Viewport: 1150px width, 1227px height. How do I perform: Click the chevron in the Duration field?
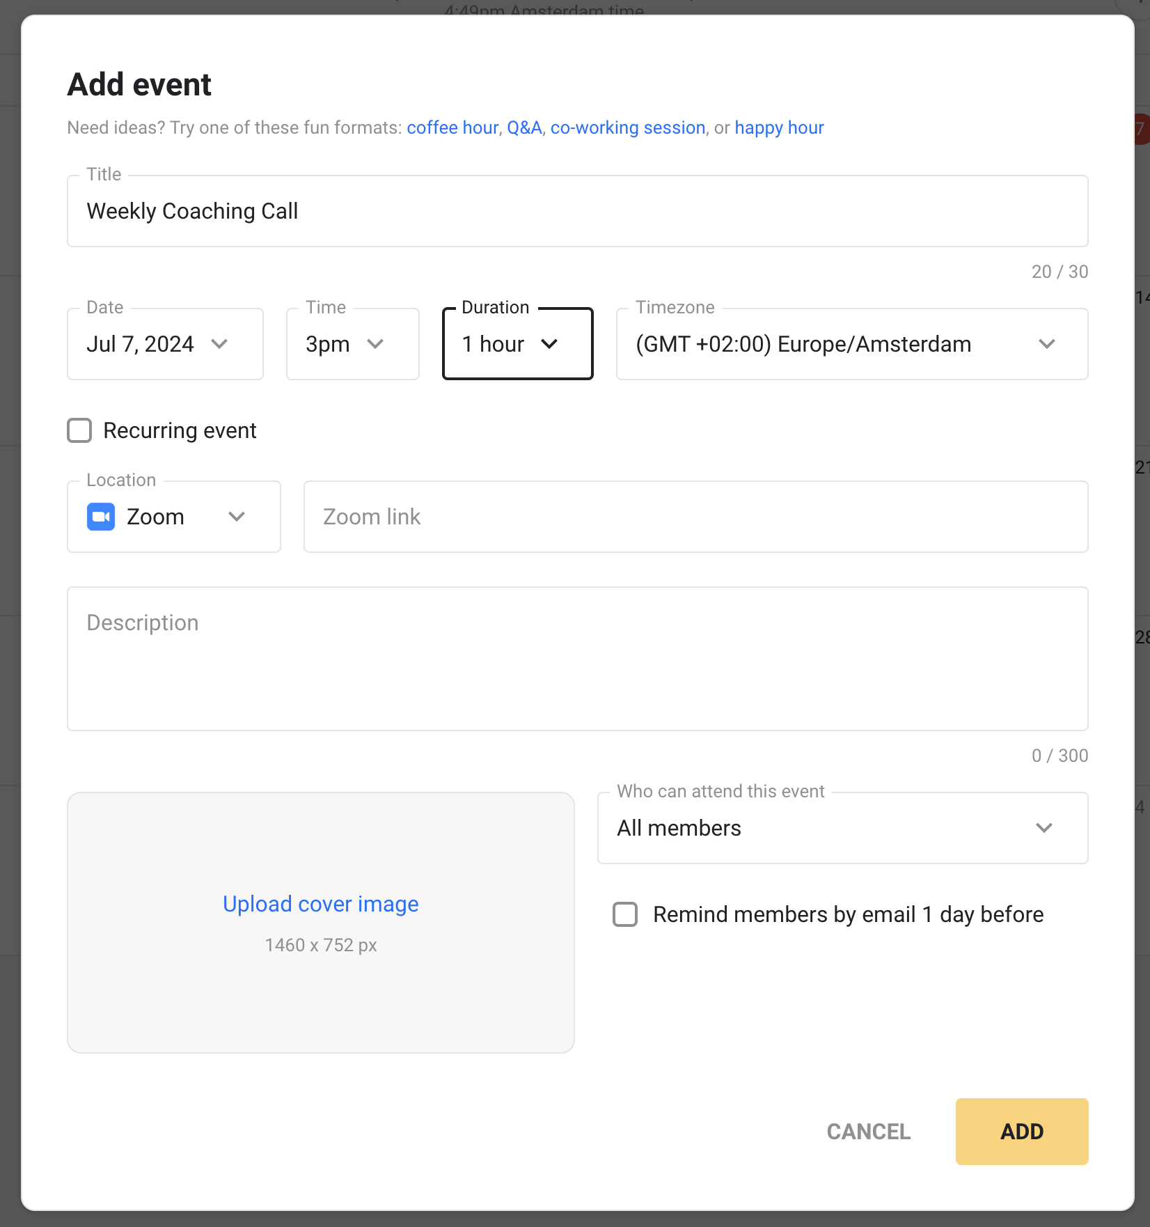(x=549, y=344)
